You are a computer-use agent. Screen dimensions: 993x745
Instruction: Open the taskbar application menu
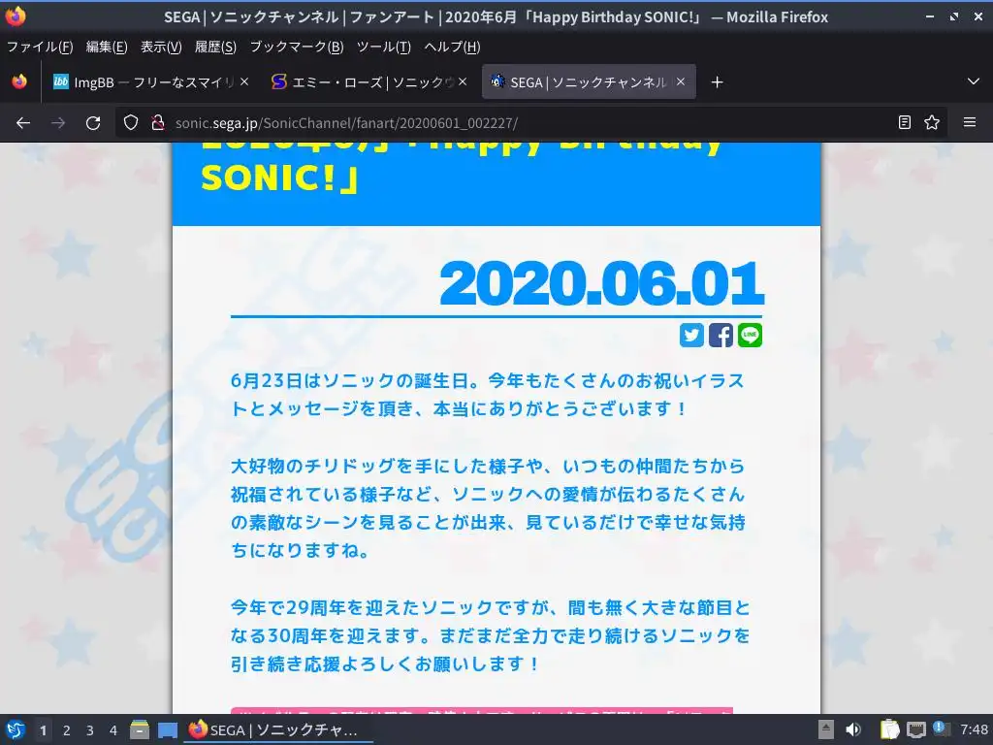16,729
